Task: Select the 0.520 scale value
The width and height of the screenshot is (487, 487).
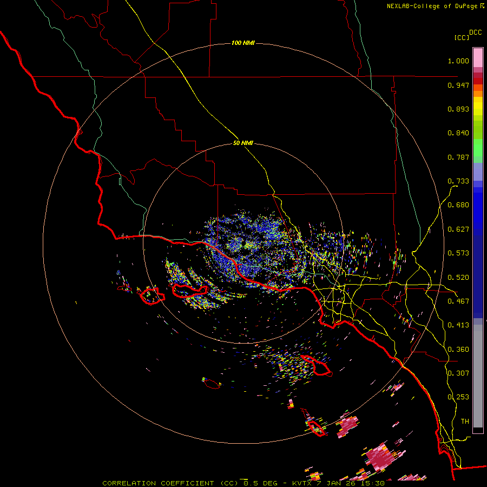Action: (458, 278)
